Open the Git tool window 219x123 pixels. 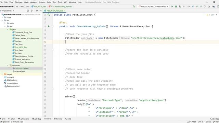pyautogui.click(x=3, y=119)
